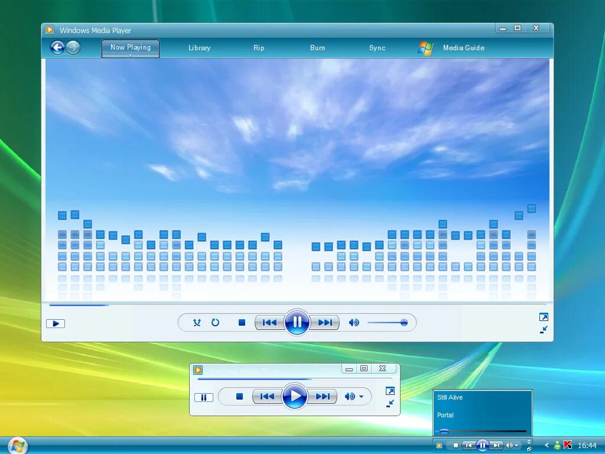Minimize the compact player window
Viewport: 605px width, 454px height.
pyautogui.click(x=349, y=369)
